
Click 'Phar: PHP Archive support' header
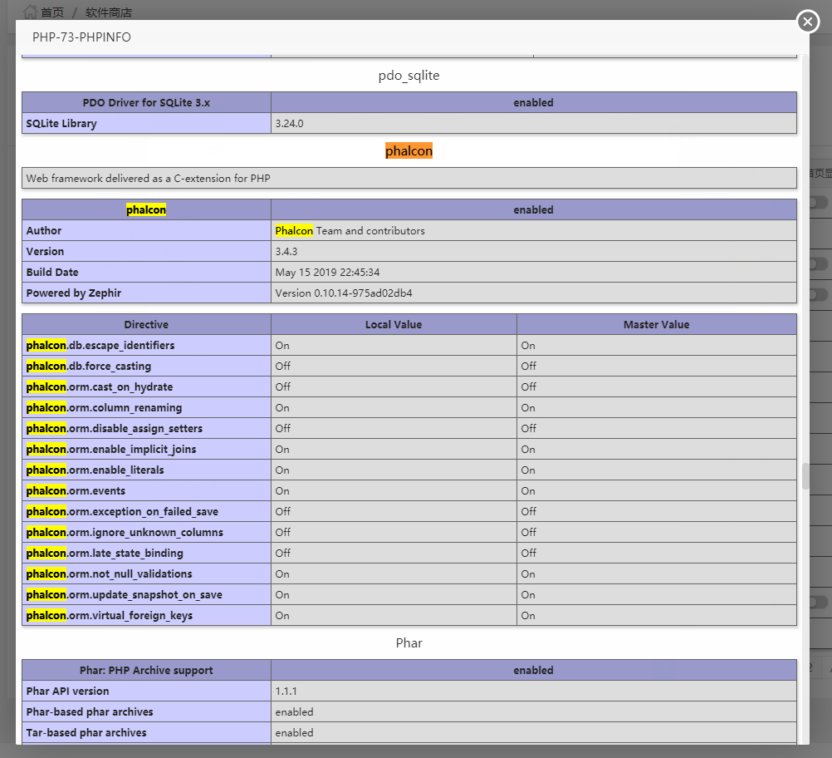pyautogui.click(x=146, y=671)
